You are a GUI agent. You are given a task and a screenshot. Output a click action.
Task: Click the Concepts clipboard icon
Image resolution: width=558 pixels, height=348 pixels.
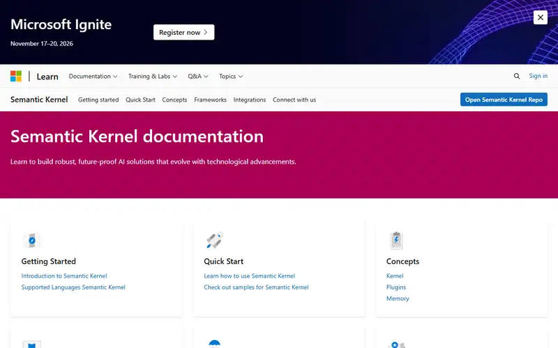pyautogui.click(x=396, y=240)
